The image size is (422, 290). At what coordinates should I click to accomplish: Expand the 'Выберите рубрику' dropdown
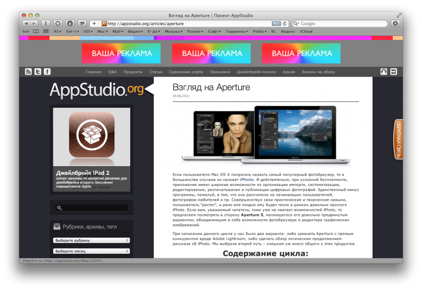91,240
